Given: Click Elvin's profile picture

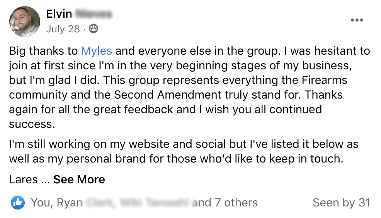Looking at the screenshot, I should (25, 22).
